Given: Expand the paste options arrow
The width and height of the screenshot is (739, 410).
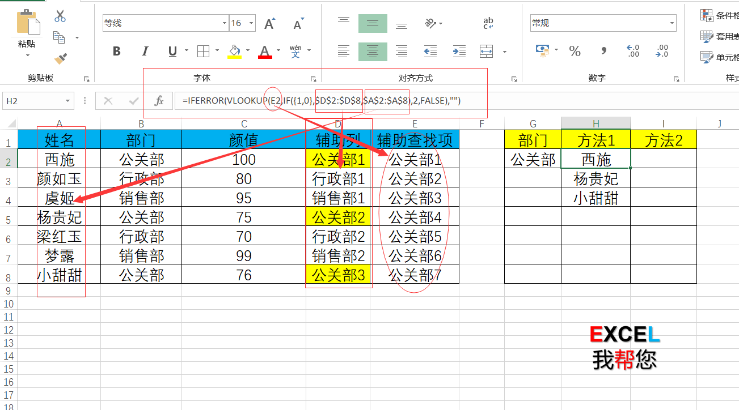Looking at the screenshot, I should (27, 55).
